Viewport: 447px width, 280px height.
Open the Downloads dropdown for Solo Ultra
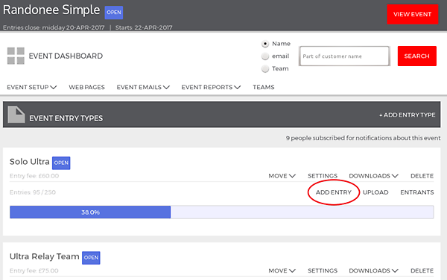pyautogui.click(x=373, y=176)
